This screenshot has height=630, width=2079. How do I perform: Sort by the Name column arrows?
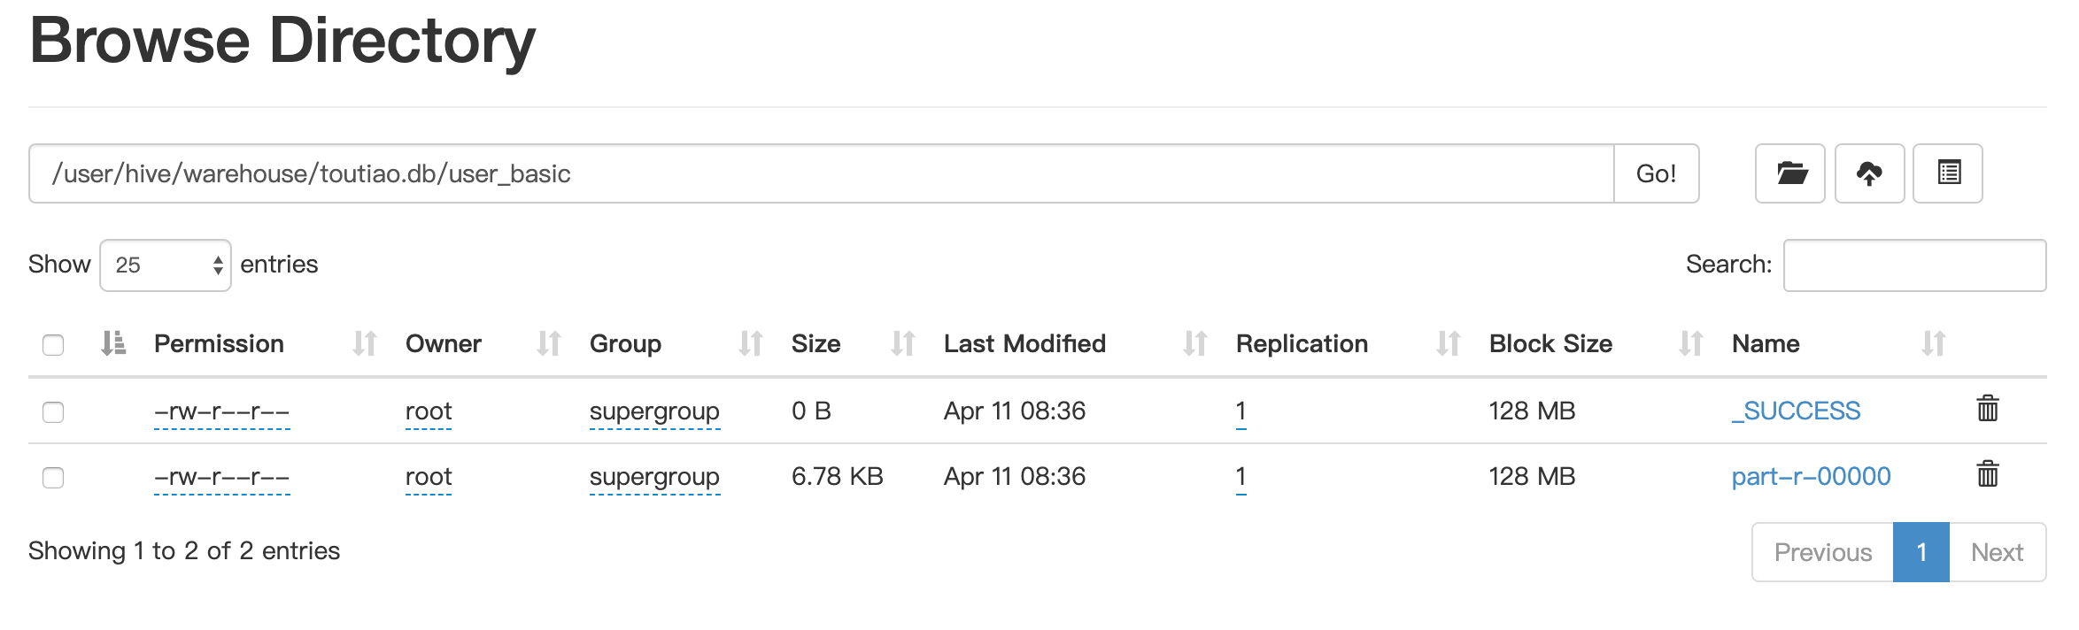tap(1933, 343)
